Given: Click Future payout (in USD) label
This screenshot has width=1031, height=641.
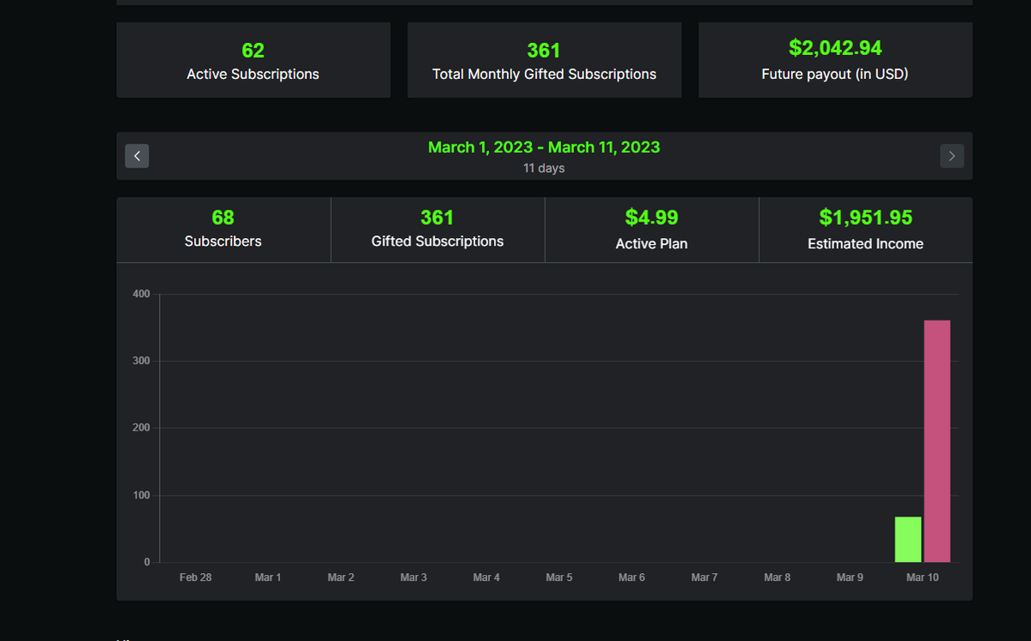Looking at the screenshot, I should coord(835,74).
